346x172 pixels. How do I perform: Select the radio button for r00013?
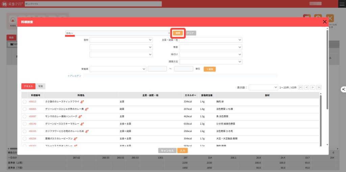(x=24, y=101)
